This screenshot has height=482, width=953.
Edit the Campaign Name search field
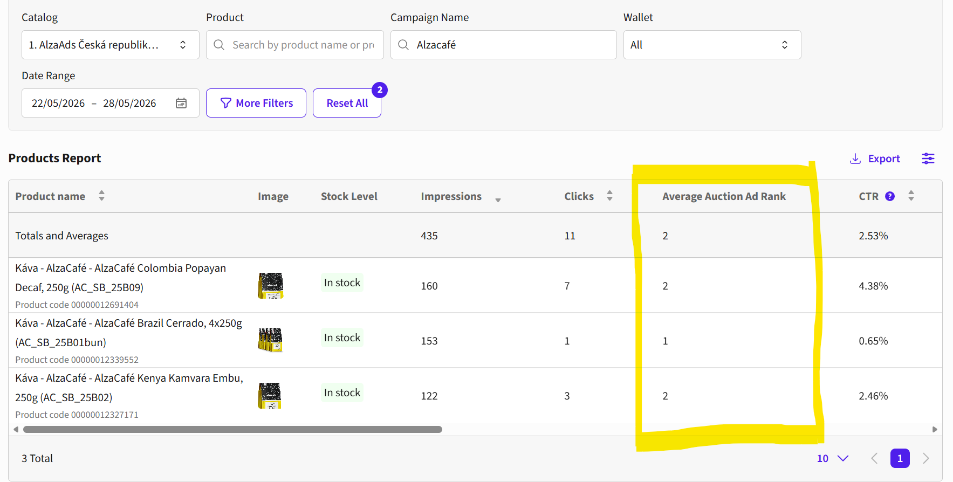tap(504, 45)
